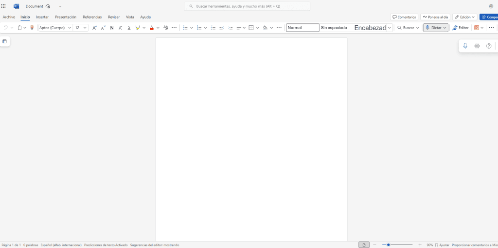The image size is (498, 248).
Task: Click the Comentarios button
Action: click(x=404, y=17)
